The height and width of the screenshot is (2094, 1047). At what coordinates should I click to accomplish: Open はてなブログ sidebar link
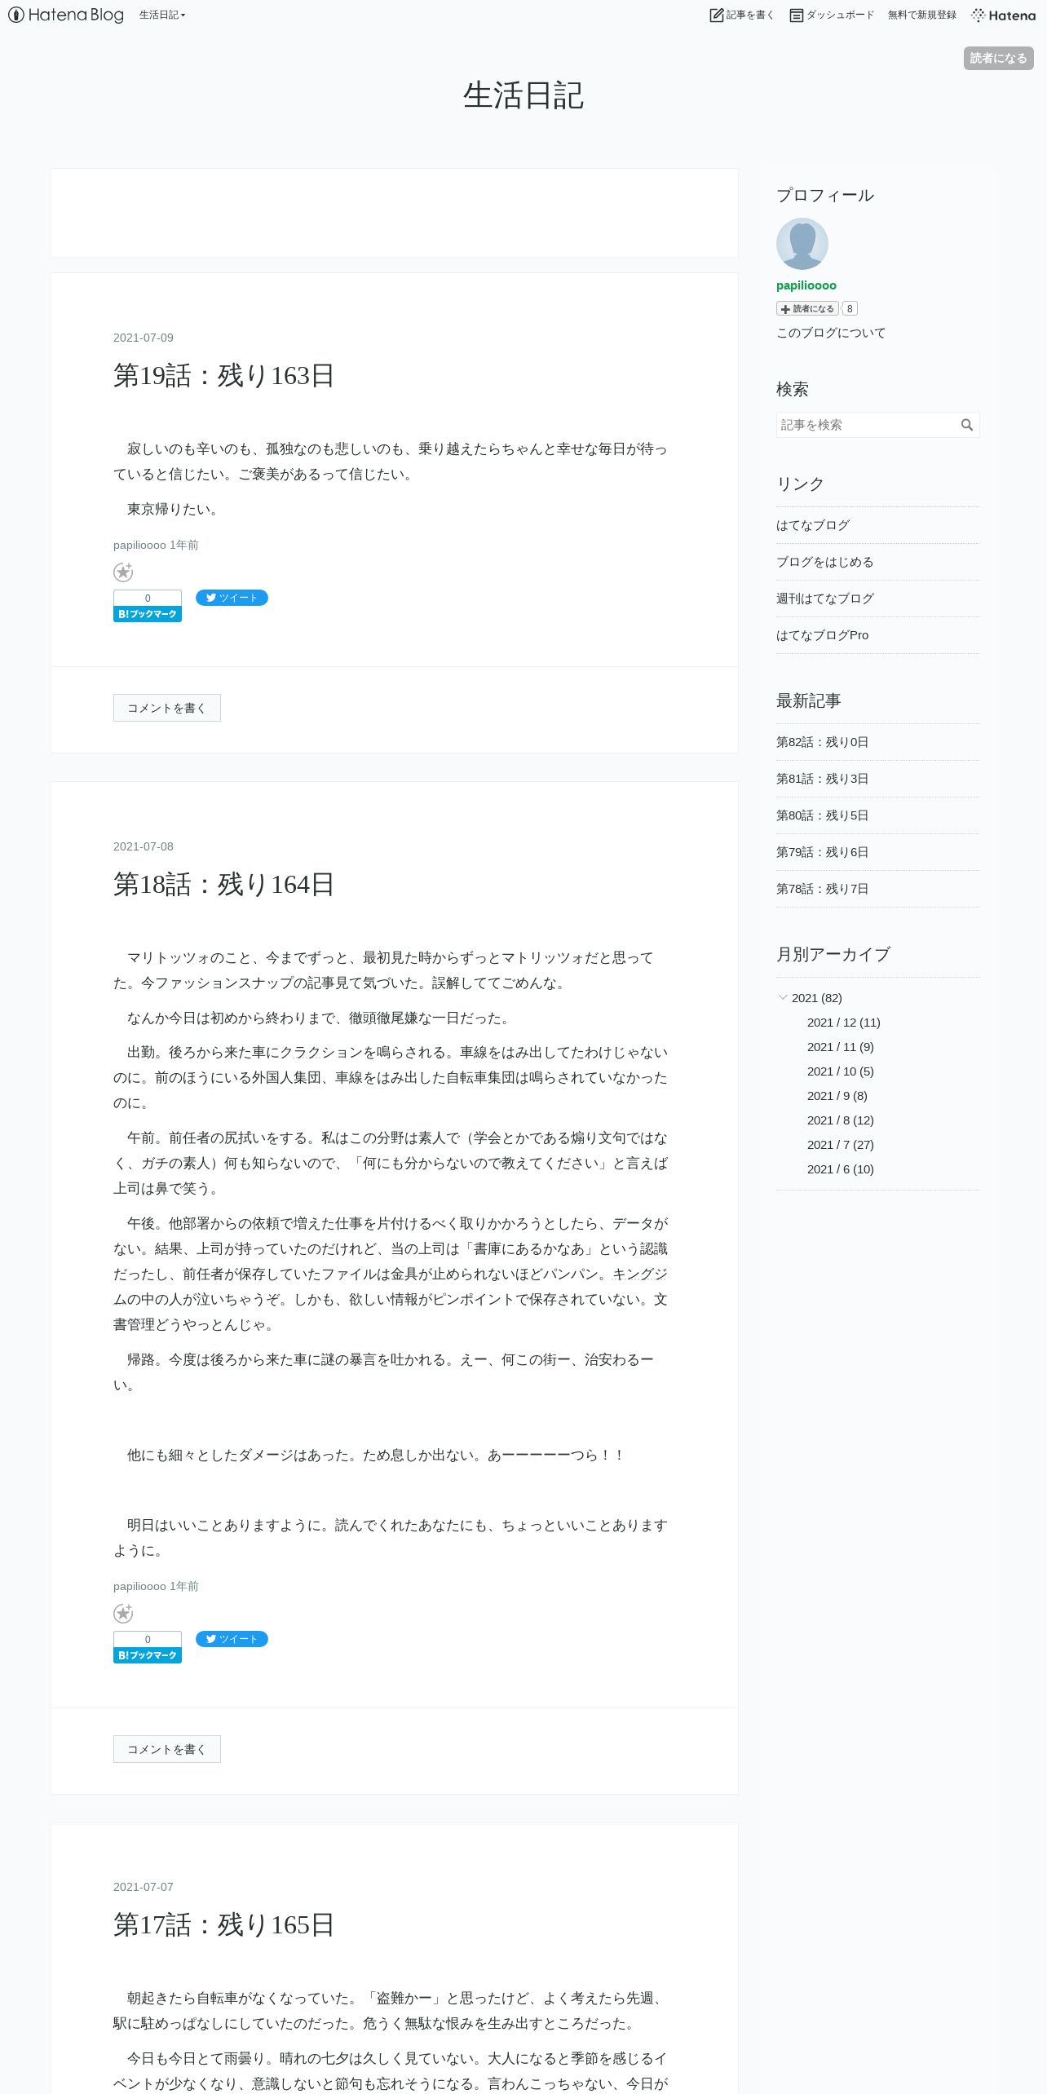point(813,525)
